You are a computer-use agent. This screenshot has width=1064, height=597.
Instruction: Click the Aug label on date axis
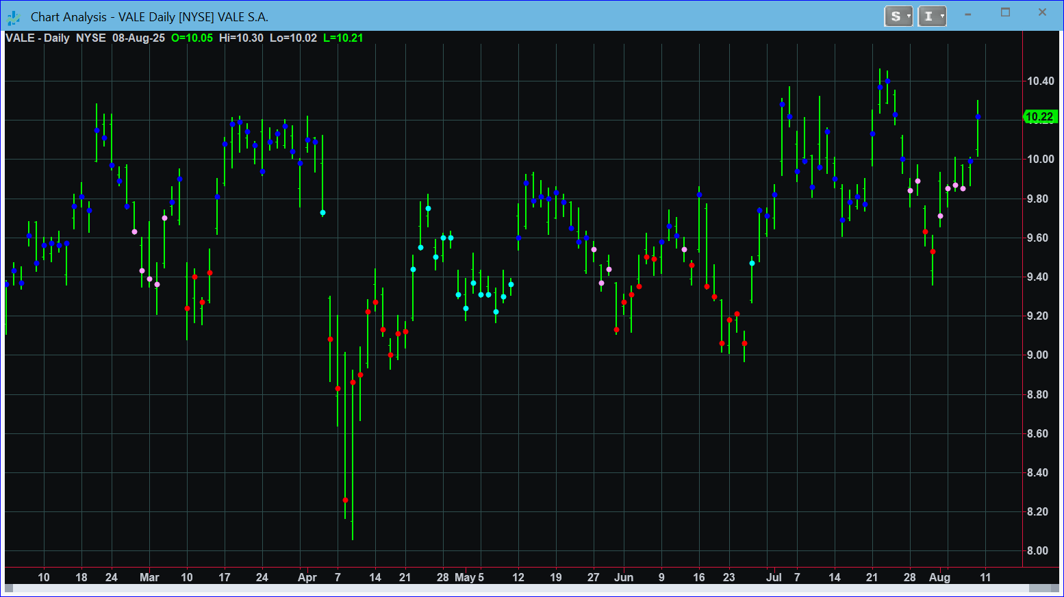point(939,578)
